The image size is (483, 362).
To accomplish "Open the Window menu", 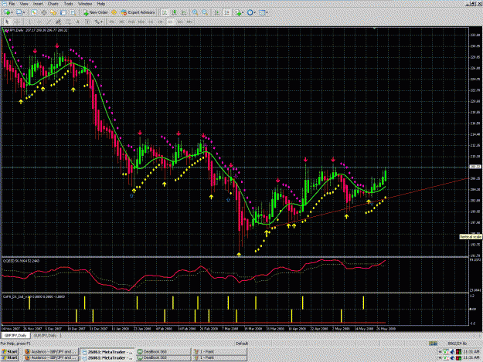I will pyautogui.click(x=85, y=4).
